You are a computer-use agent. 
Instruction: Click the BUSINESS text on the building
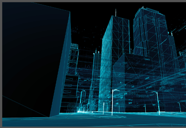tap(112, 96)
